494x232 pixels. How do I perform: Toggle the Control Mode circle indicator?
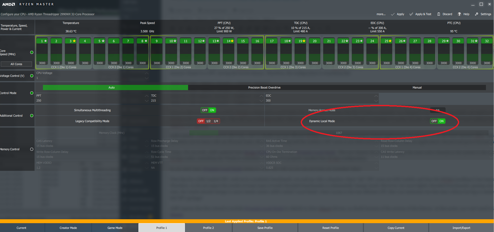click(32, 93)
